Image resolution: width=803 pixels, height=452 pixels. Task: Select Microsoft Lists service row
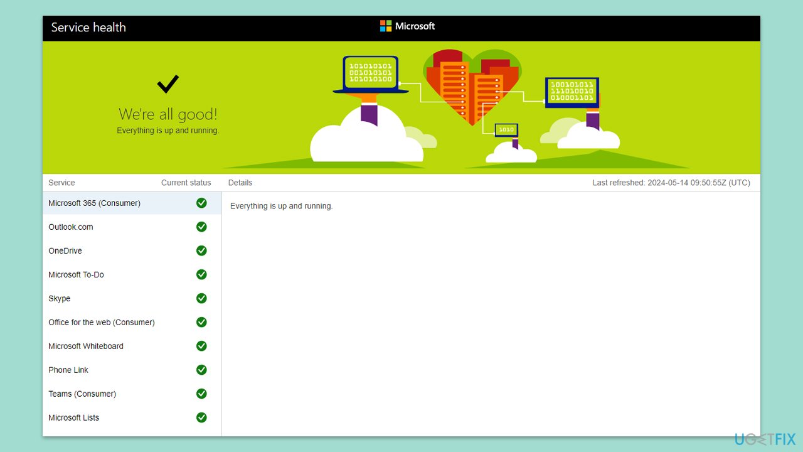point(132,417)
